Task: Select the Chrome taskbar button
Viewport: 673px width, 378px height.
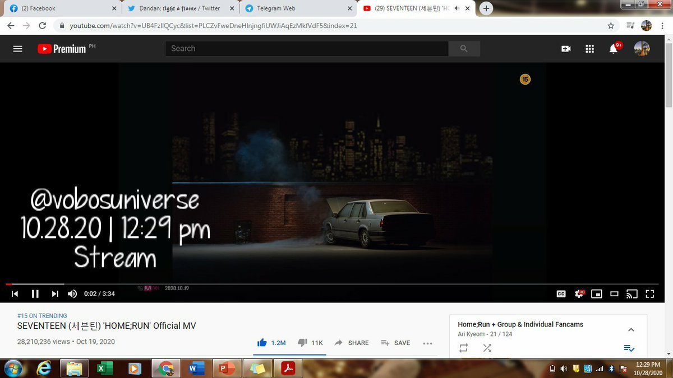Action: click(x=165, y=368)
